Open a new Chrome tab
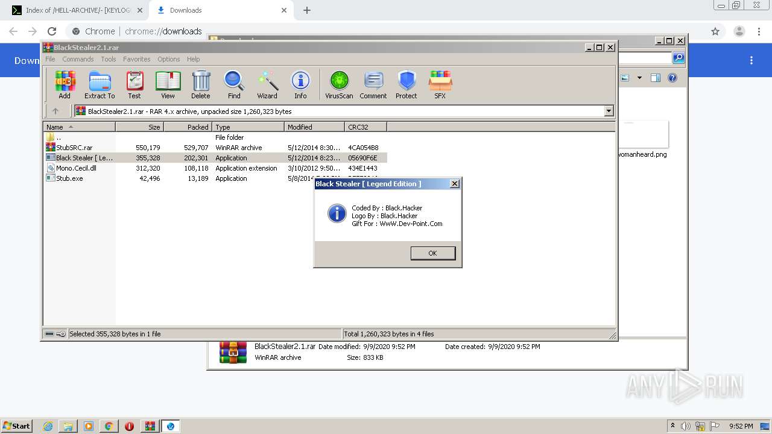The height and width of the screenshot is (434, 772). click(x=307, y=10)
